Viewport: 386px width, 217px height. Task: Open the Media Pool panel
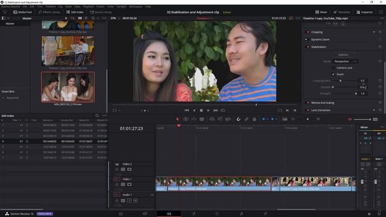coord(22,12)
